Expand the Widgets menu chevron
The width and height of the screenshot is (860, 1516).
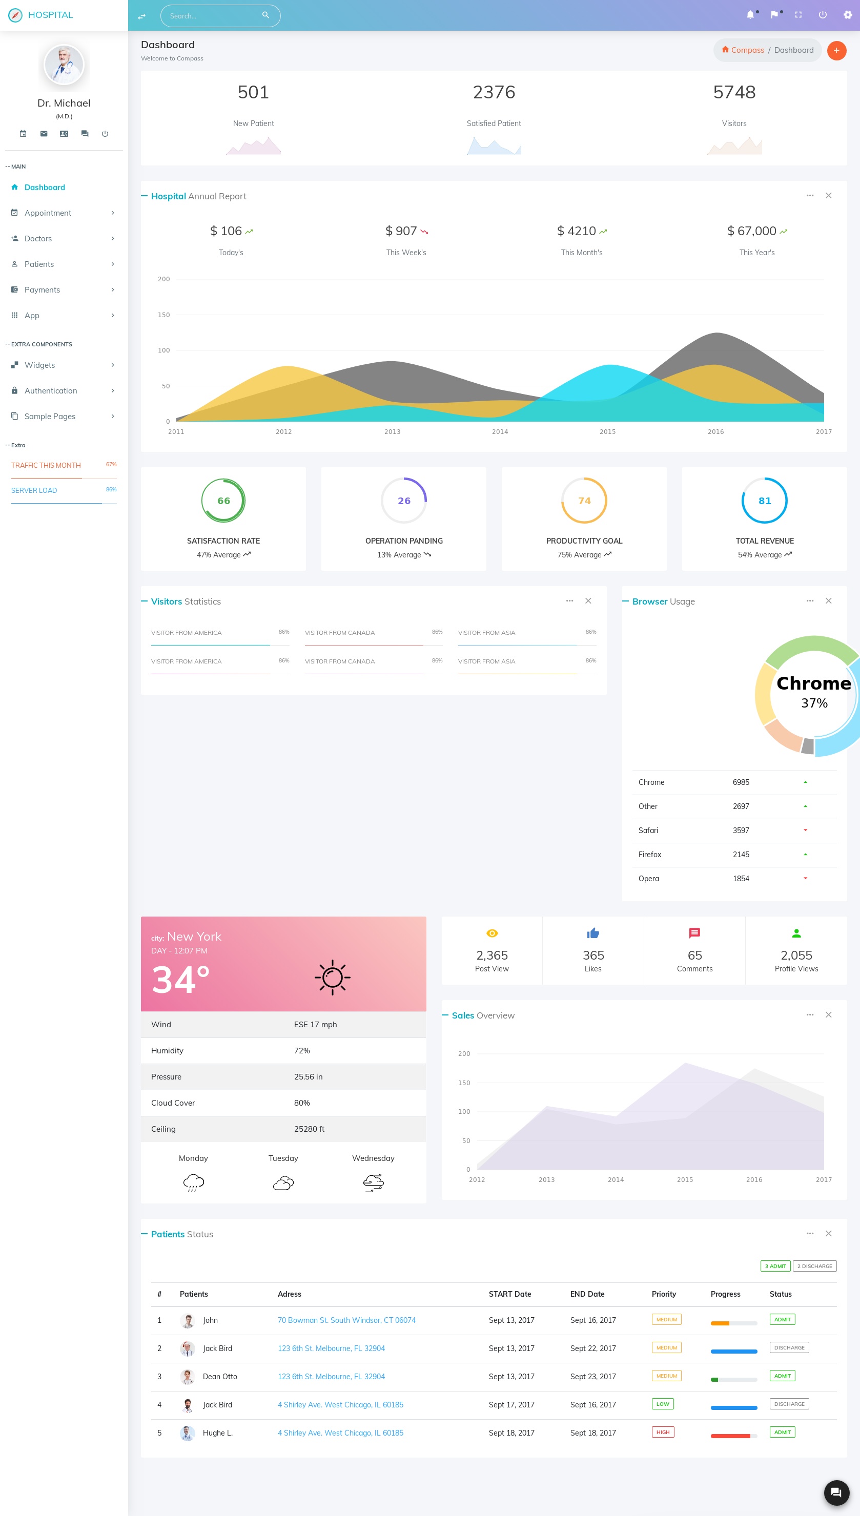coord(113,365)
